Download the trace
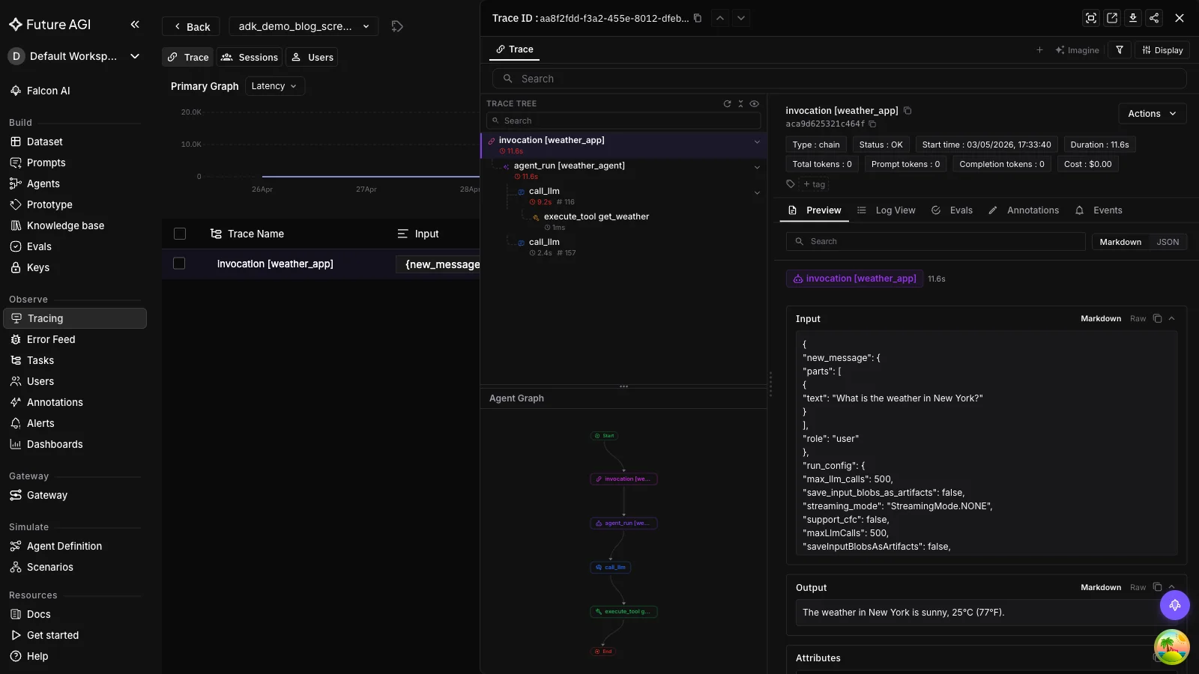This screenshot has height=674, width=1199. (1133, 18)
